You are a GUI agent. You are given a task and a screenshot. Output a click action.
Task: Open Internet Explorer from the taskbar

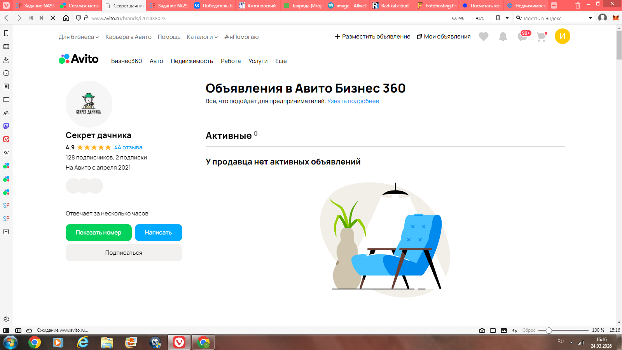83,343
